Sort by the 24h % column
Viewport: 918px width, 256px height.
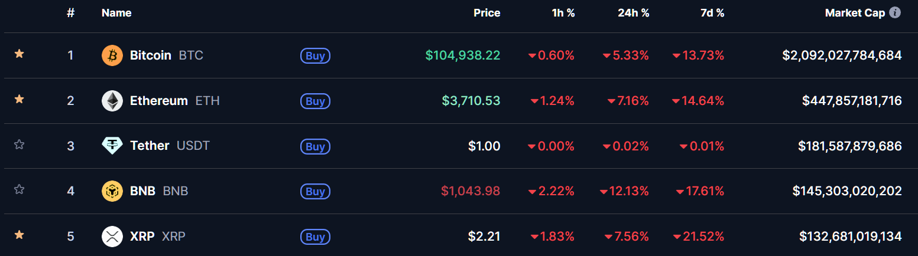633,12
